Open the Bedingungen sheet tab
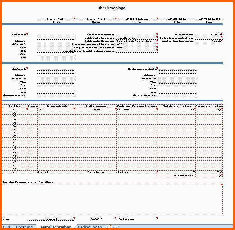Screen dimensions: 235x230 tap(90, 227)
